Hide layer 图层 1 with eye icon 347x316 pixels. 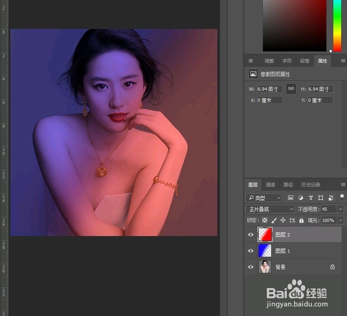click(251, 251)
